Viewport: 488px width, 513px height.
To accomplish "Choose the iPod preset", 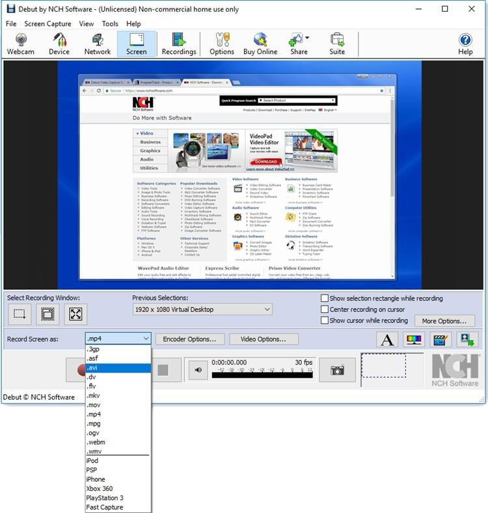I will [118, 460].
